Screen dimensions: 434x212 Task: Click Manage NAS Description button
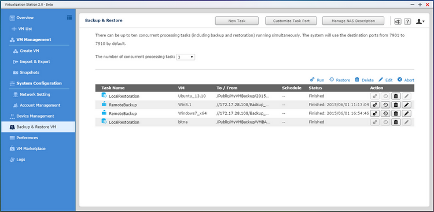pos(353,21)
